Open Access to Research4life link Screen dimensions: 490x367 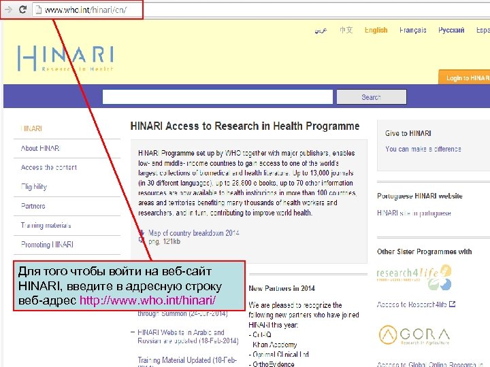click(412, 304)
